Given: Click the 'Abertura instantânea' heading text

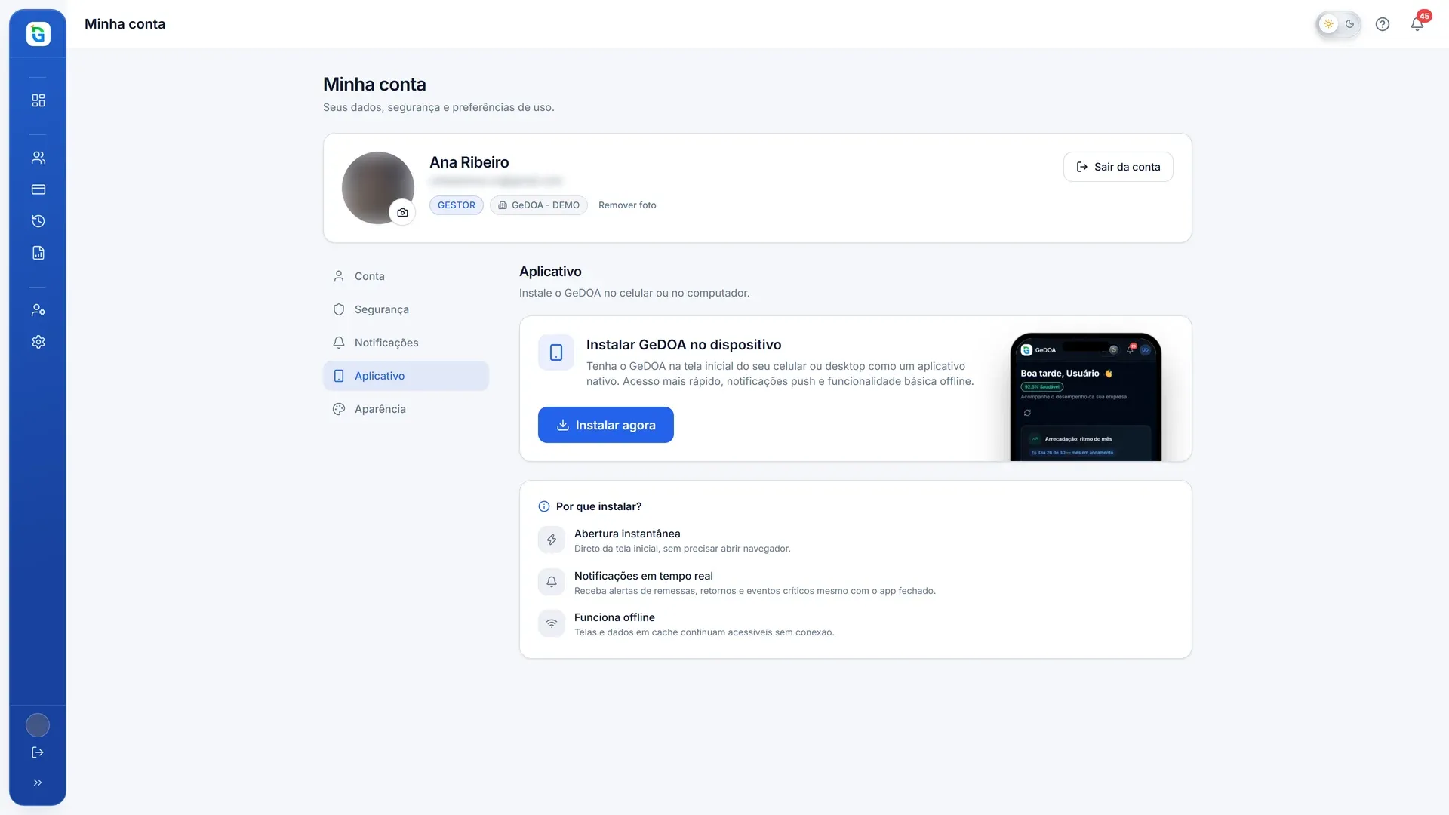Looking at the screenshot, I should [x=627, y=534].
